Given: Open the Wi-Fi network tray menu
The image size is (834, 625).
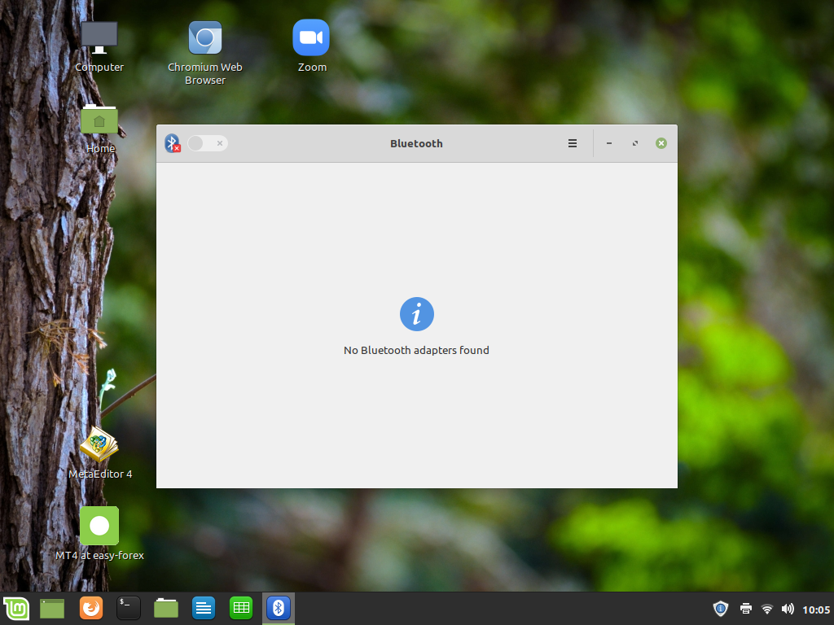Looking at the screenshot, I should coord(766,609).
